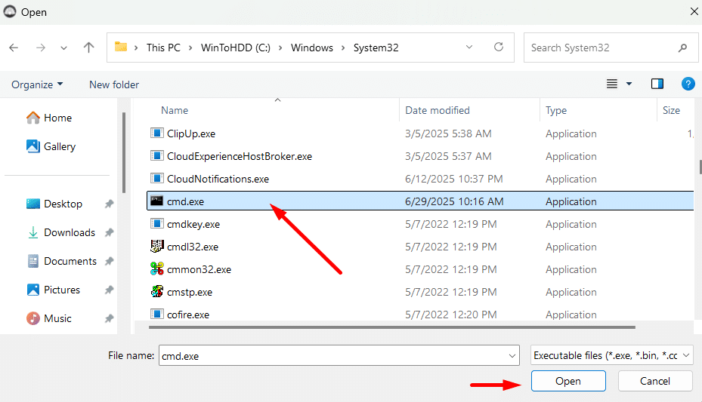702x402 pixels.
Task: Select WinToHDD (C:) in the breadcrumb
Action: point(236,48)
